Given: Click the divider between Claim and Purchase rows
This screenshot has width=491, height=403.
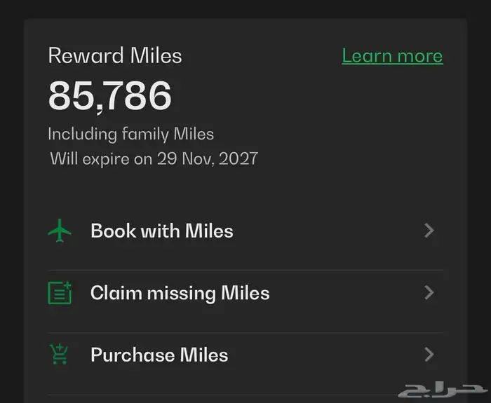Looking at the screenshot, I should pos(245,332).
